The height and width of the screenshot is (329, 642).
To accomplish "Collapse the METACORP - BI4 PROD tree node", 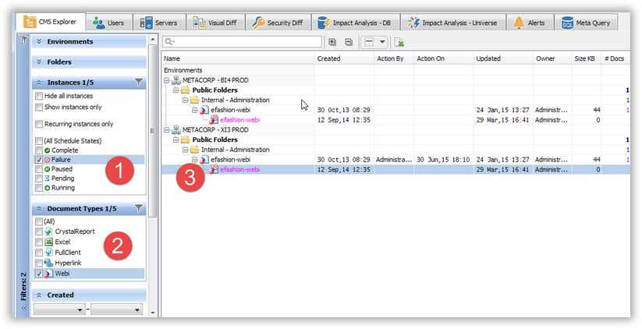I will (167, 80).
